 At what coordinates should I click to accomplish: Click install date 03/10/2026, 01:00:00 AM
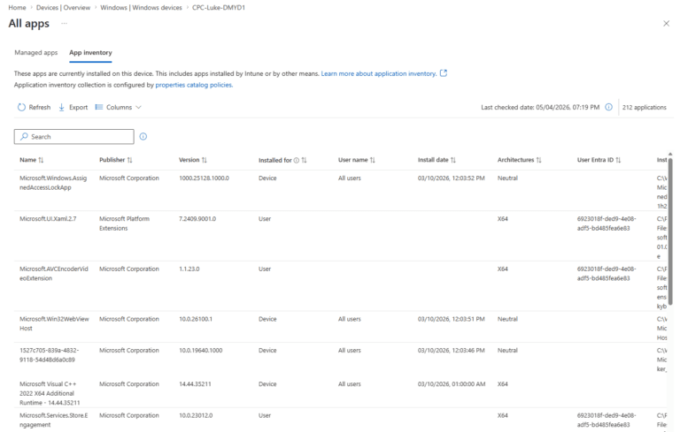(x=452, y=384)
